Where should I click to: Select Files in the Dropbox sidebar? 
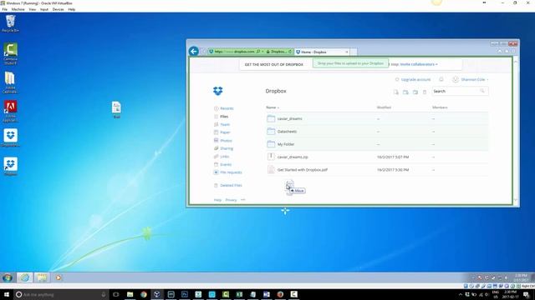pyautogui.click(x=221, y=117)
